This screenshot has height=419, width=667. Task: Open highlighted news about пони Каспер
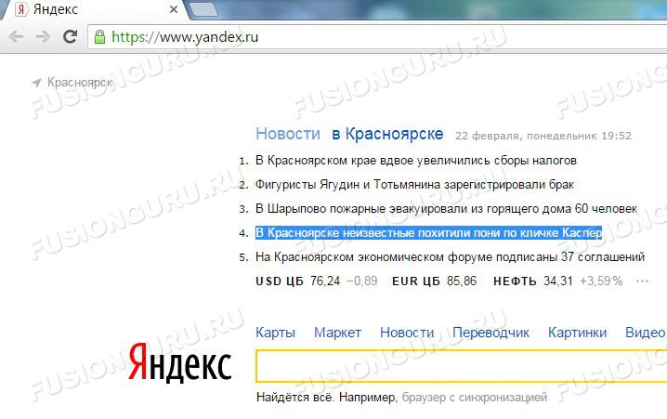(x=429, y=233)
